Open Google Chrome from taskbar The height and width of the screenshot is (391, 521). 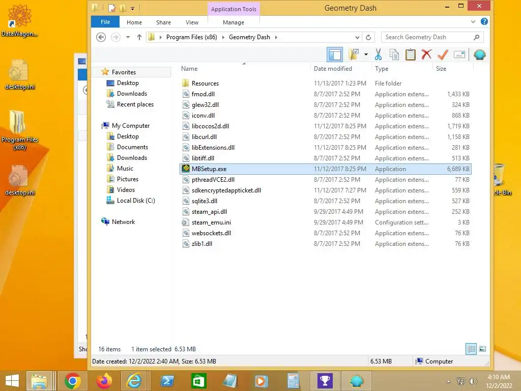(x=73, y=381)
